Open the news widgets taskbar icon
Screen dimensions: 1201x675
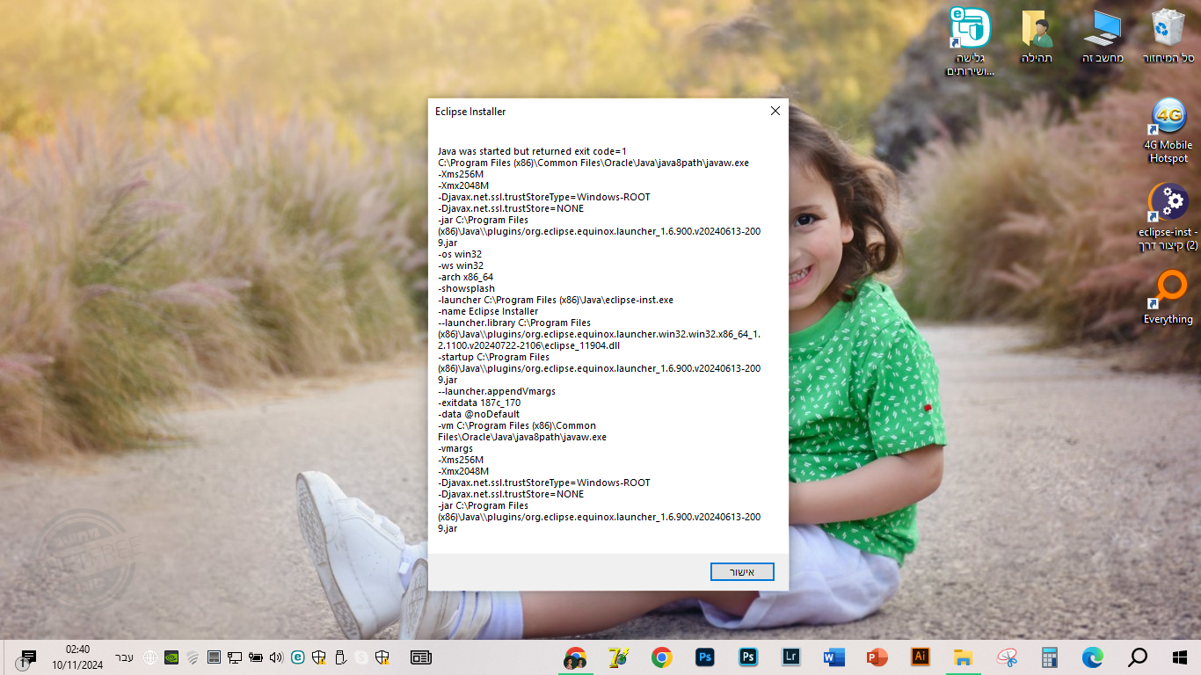(x=421, y=657)
